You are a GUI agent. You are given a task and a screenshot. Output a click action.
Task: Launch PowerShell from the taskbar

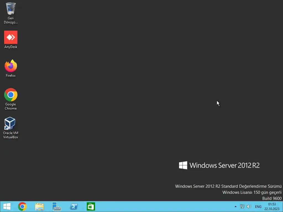coord(74,206)
